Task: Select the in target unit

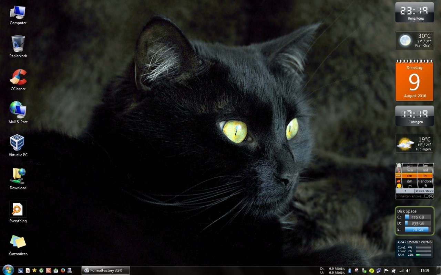Action: tap(425, 176)
